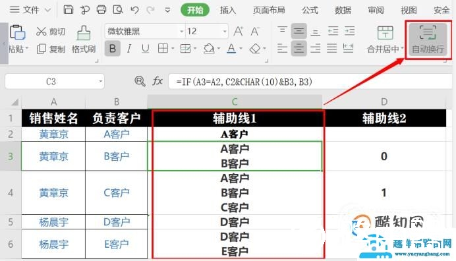Click the 格式刷 format painter
This screenshot has width=456, height=261.
84,40
